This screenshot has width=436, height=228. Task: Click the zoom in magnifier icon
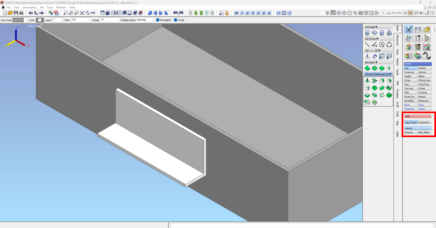71,13
